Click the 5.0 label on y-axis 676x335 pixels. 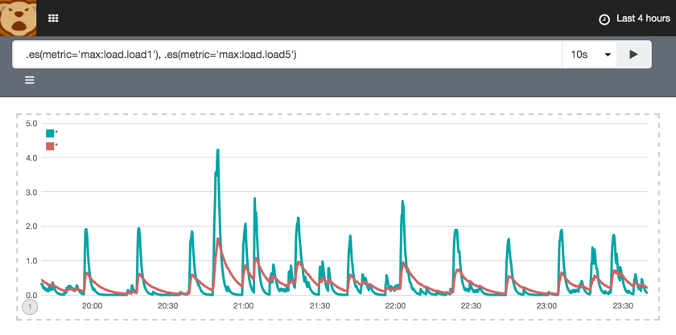[31, 124]
